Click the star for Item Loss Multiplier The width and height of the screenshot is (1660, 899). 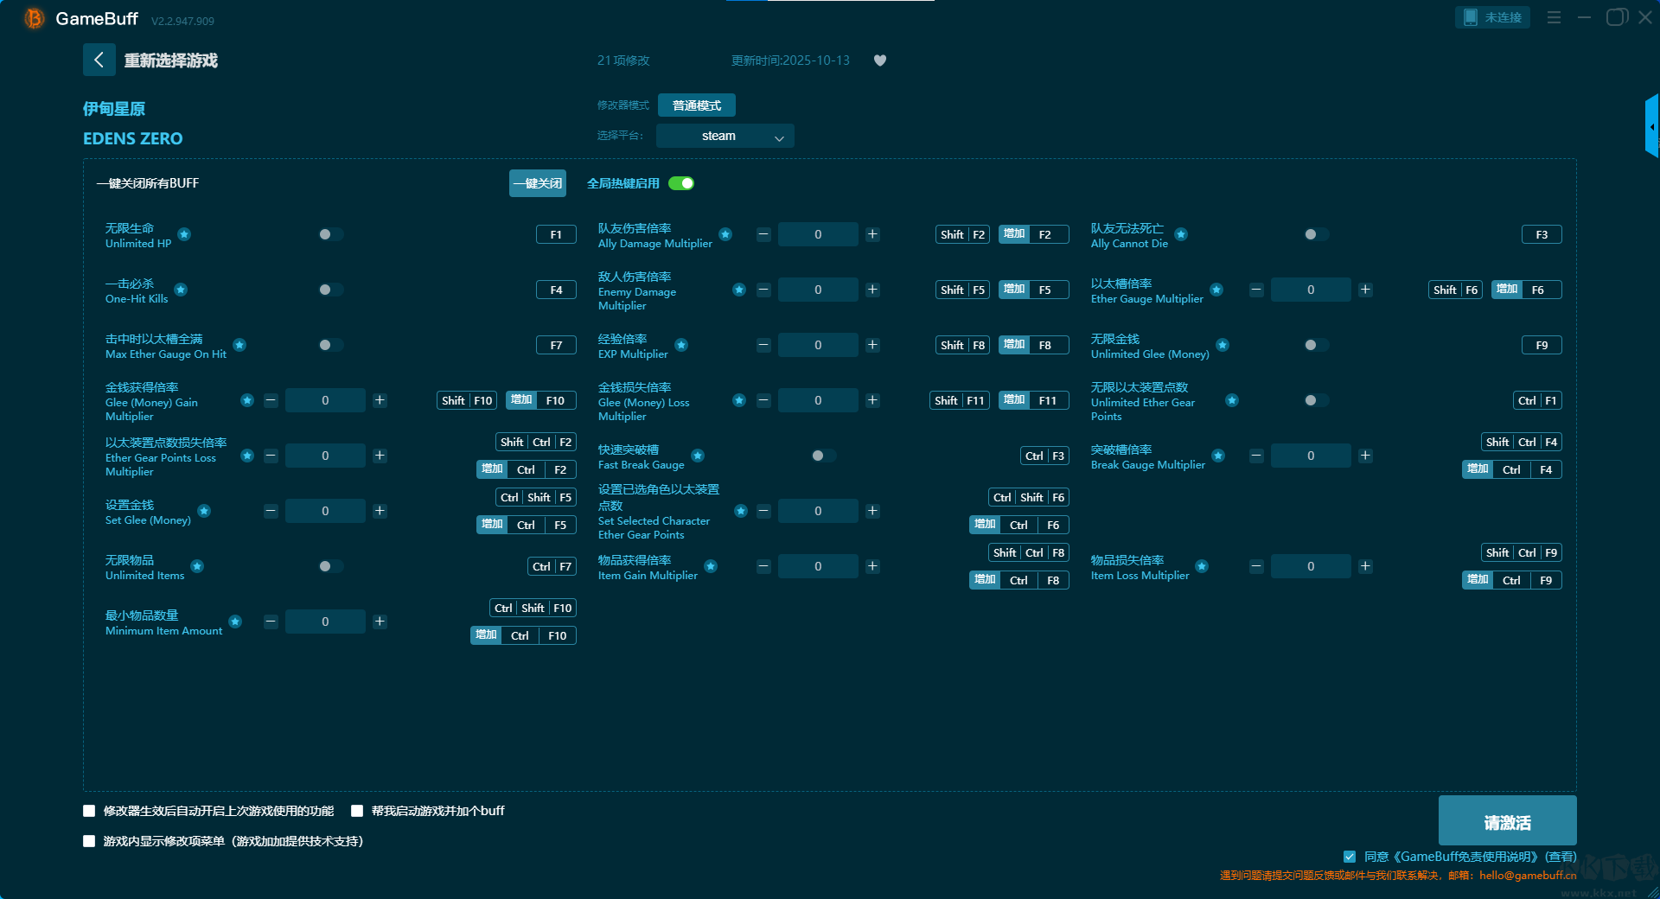pyautogui.click(x=1202, y=566)
